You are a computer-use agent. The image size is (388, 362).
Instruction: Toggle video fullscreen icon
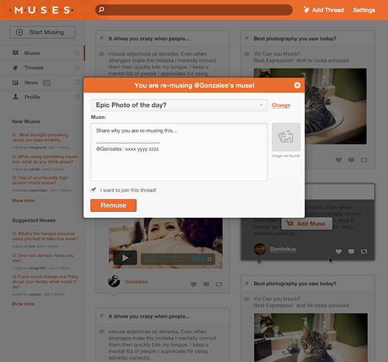pyautogui.click(x=210, y=259)
